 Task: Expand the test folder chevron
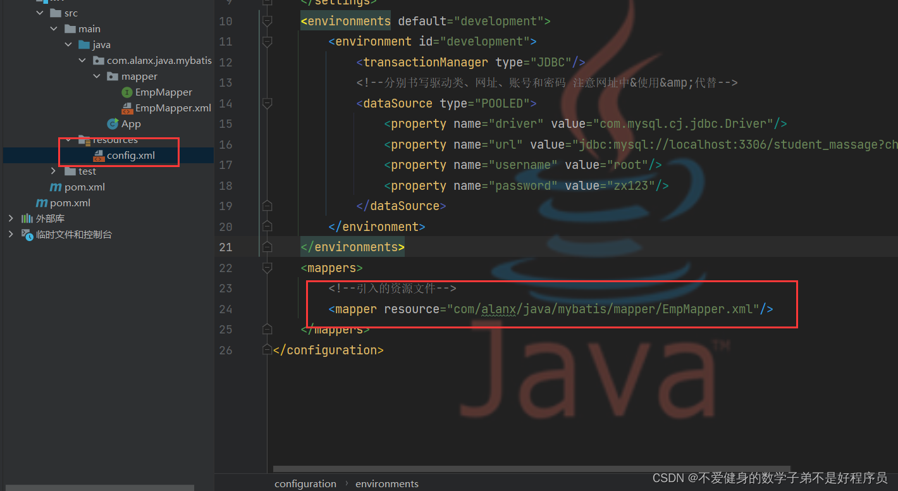tap(54, 171)
